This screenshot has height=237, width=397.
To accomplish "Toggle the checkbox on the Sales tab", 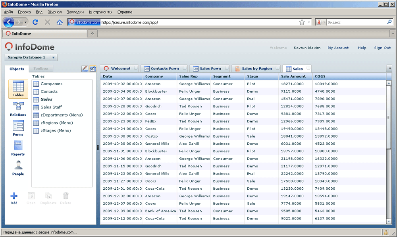I will coord(308,68).
